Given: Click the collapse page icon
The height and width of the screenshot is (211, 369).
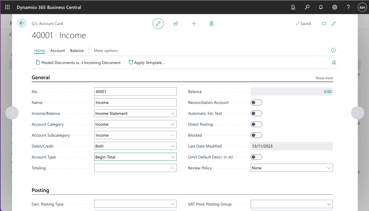Looking at the screenshot, I should pos(334,24).
